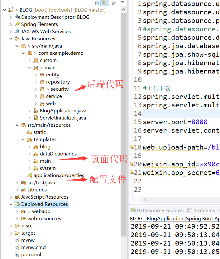Click warning marker on line 21
Viewport: 220px width, 259px height.
point(132,172)
